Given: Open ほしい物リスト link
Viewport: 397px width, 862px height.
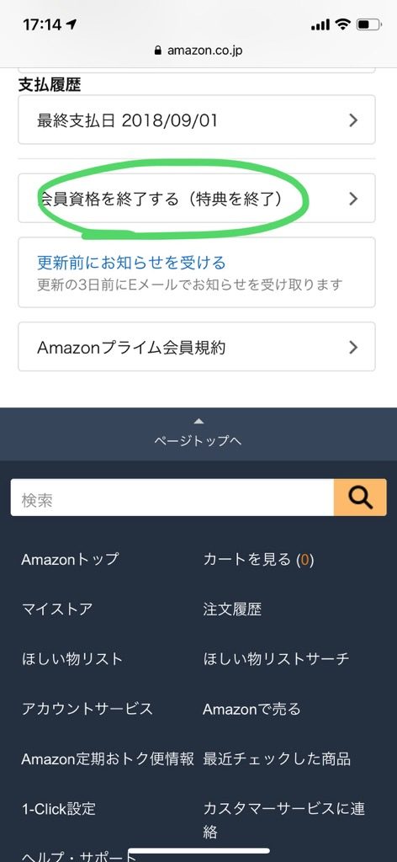Looking at the screenshot, I should click(x=72, y=658).
